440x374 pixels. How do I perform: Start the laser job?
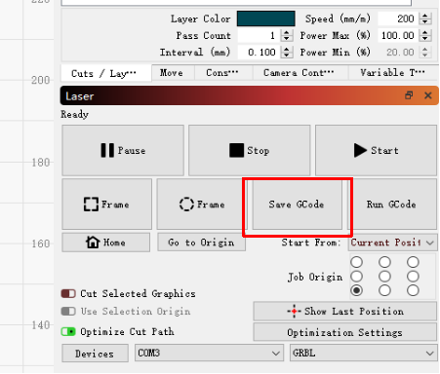coord(376,151)
